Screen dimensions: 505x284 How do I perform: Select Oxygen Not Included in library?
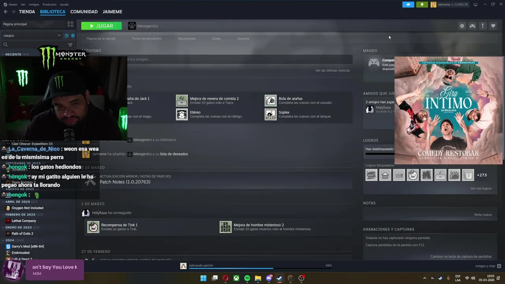pos(27,208)
